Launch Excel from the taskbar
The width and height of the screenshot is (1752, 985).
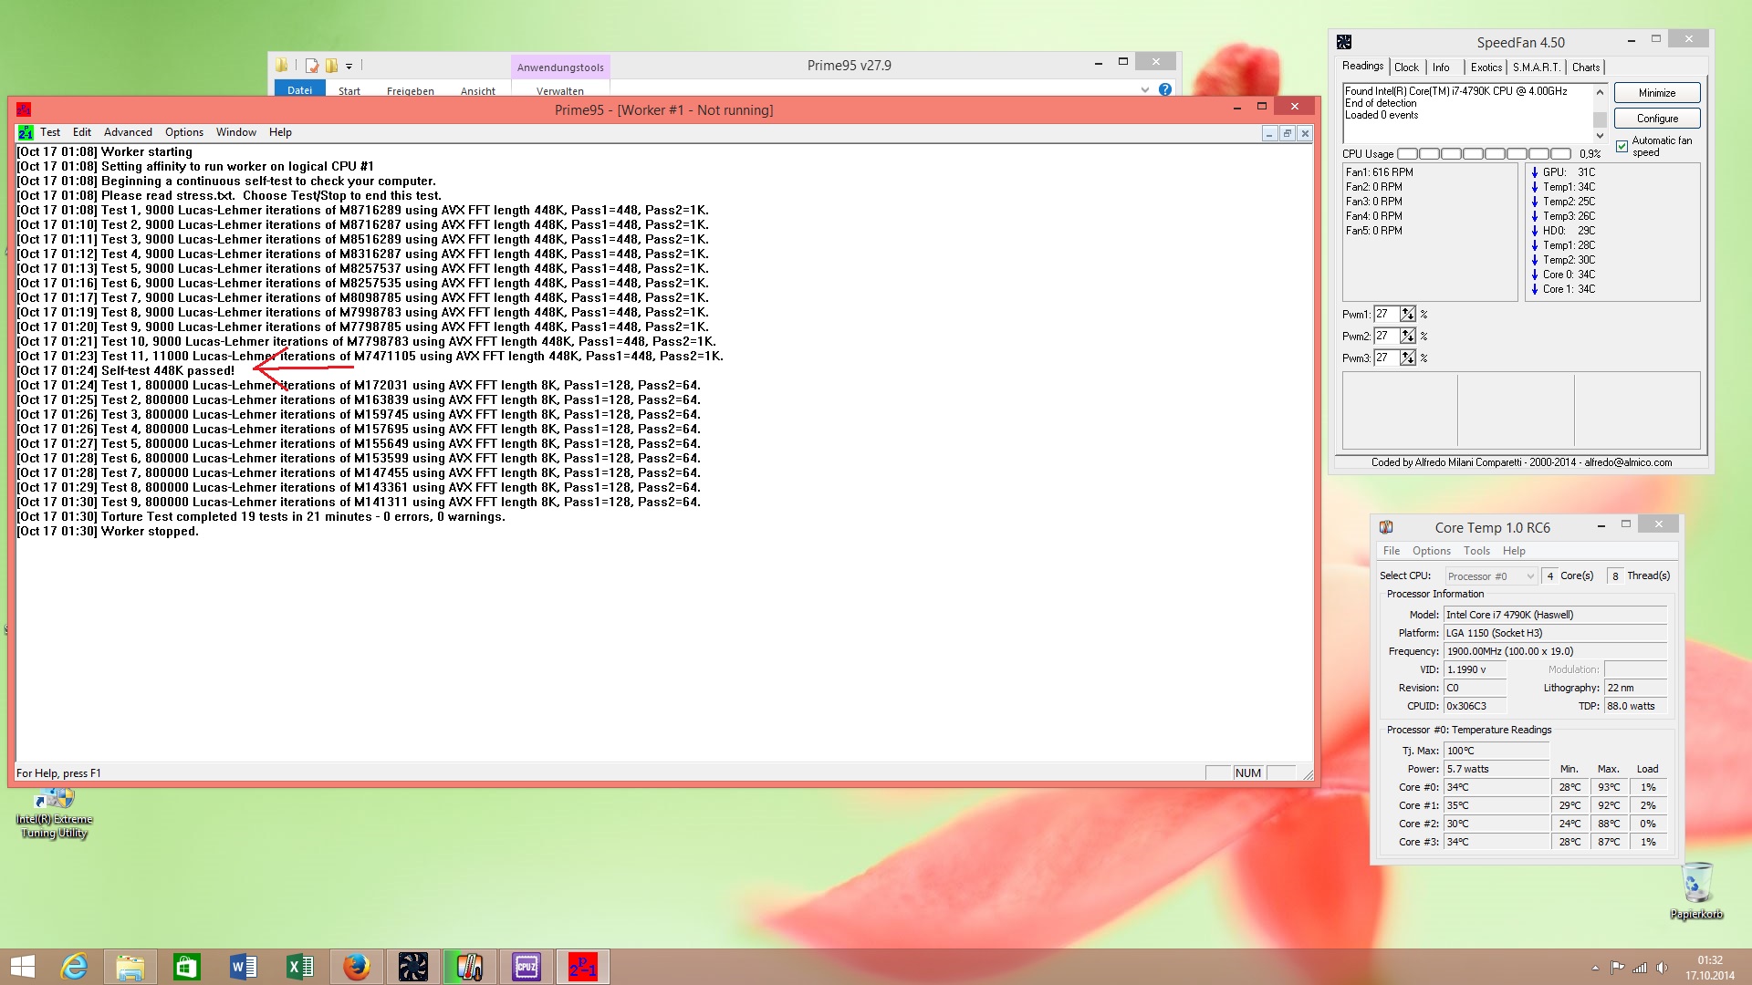click(299, 966)
